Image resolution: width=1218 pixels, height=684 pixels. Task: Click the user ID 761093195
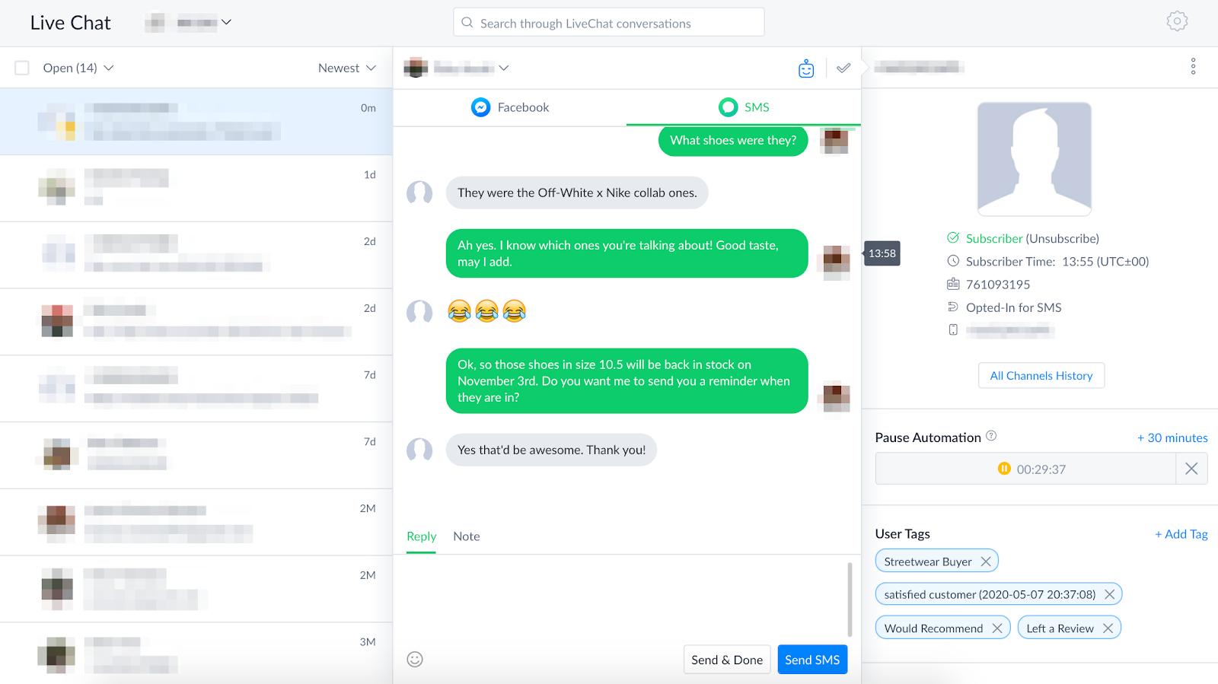(x=998, y=285)
